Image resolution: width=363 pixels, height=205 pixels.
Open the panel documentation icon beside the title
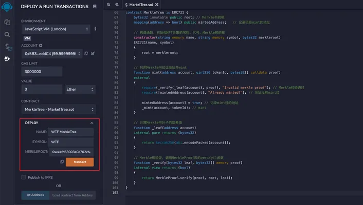point(95,7)
